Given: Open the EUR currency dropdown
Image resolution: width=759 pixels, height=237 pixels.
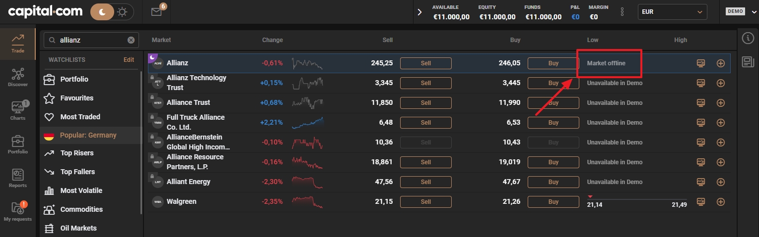Looking at the screenshot, I should point(672,12).
